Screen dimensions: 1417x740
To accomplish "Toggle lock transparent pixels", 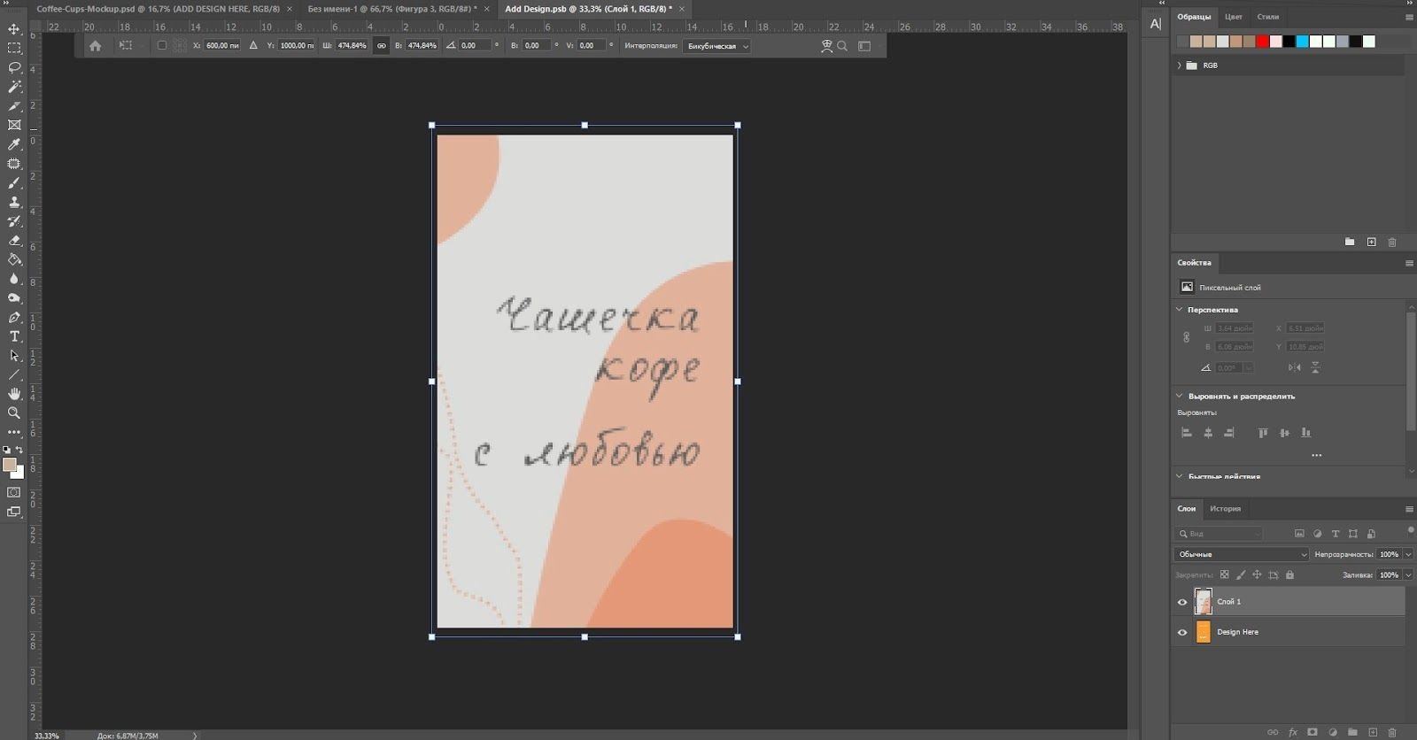I will pos(1225,574).
